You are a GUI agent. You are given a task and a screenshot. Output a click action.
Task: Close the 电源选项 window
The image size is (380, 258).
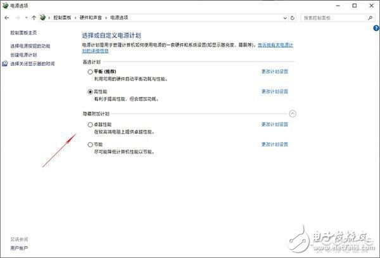371,6
